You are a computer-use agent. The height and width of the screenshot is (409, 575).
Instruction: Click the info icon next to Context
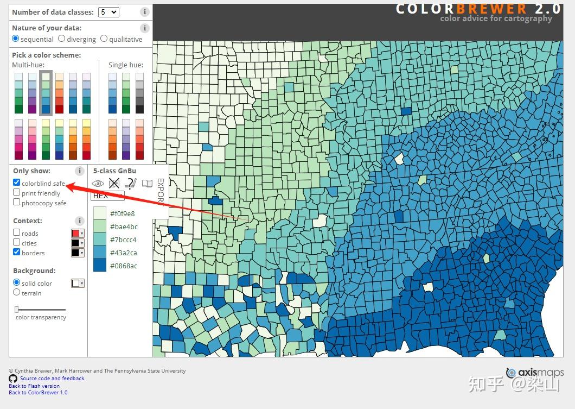[80, 221]
